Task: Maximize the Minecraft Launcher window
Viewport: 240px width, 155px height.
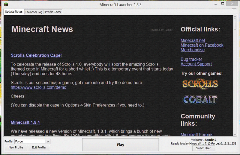Action: point(223,4)
